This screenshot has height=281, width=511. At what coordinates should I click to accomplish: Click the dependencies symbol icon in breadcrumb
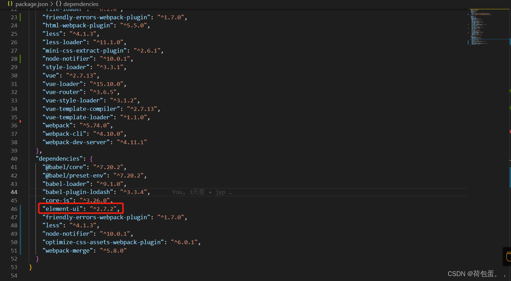(58, 4)
